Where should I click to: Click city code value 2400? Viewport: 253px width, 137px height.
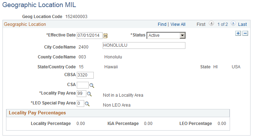coord(84,47)
